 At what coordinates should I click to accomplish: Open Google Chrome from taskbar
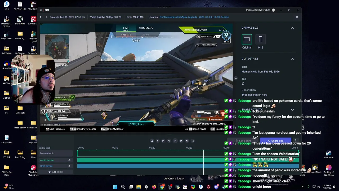click(162, 187)
